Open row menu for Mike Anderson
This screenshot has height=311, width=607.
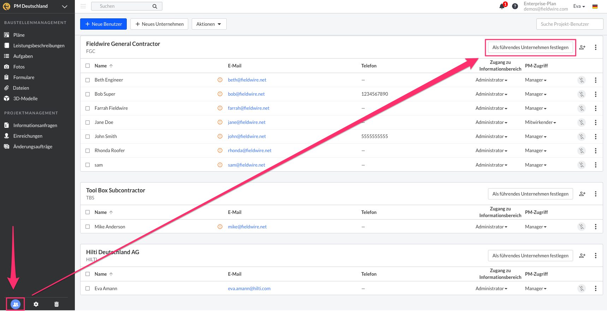coord(596,227)
